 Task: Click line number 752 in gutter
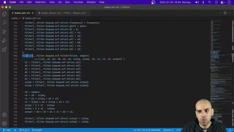pyautogui.click(x=15, y=92)
